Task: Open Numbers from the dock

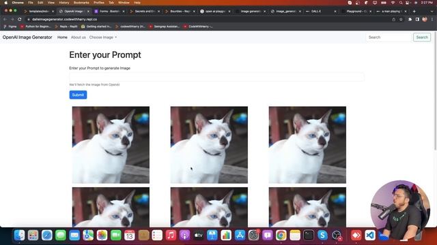Action: (226, 235)
